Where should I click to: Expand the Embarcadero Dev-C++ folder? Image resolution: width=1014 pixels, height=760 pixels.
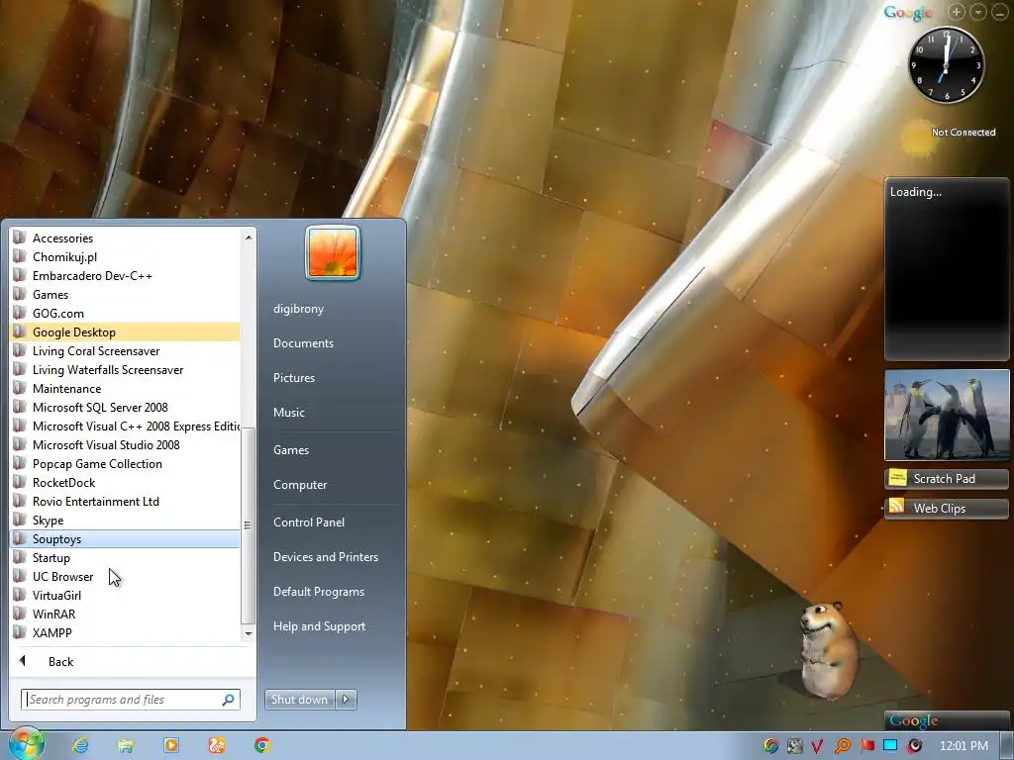[x=125, y=275]
